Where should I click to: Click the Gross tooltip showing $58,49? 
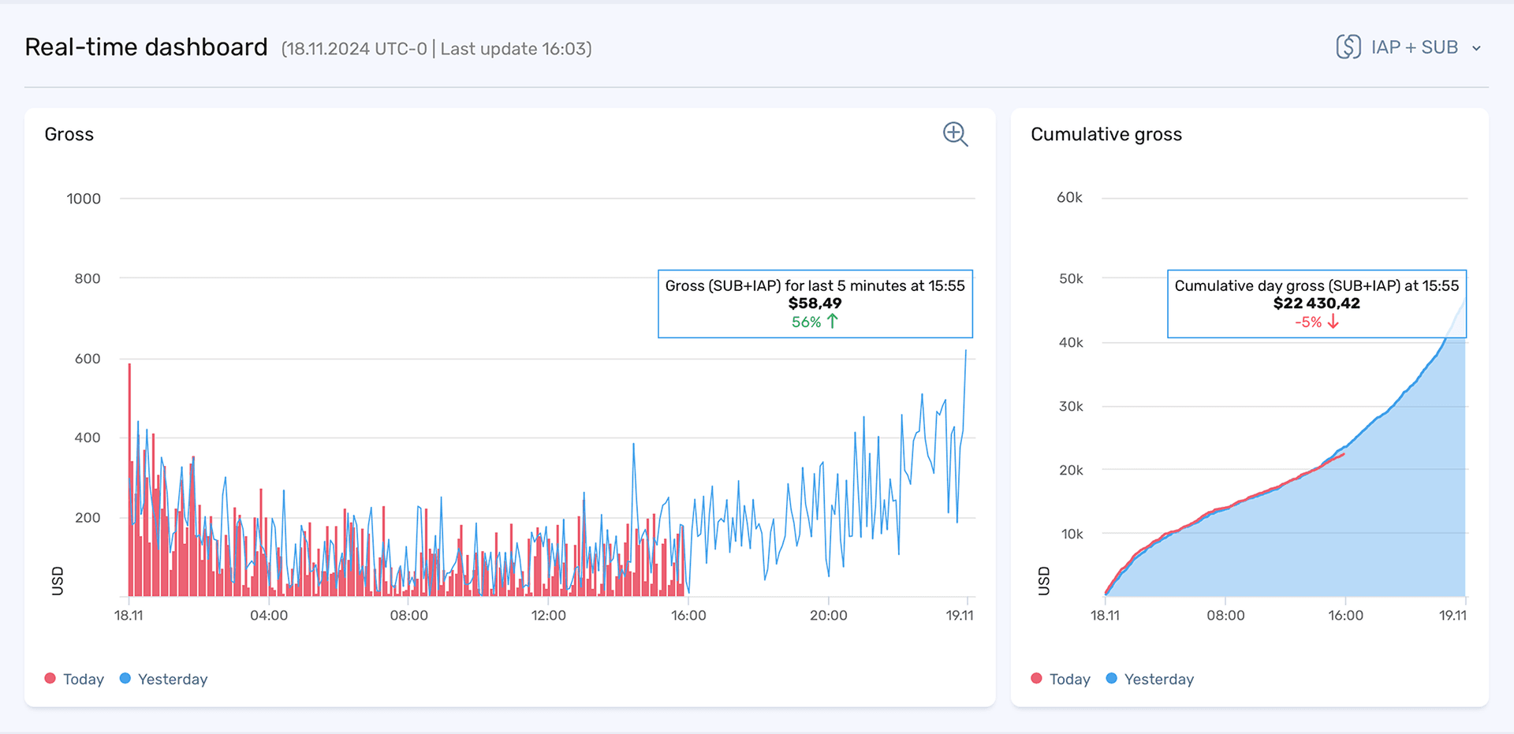point(815,303)
